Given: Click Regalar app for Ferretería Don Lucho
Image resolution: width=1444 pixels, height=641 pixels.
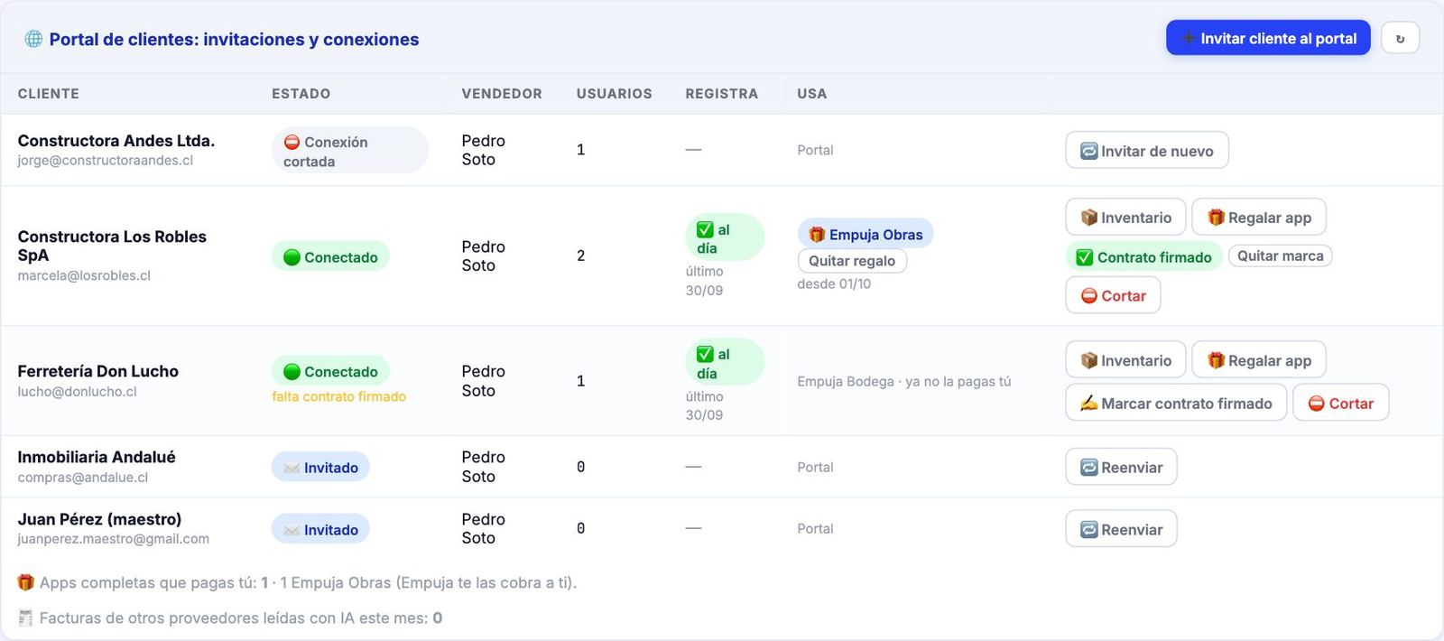Looking at the screenshot, I should [1259, 360].
